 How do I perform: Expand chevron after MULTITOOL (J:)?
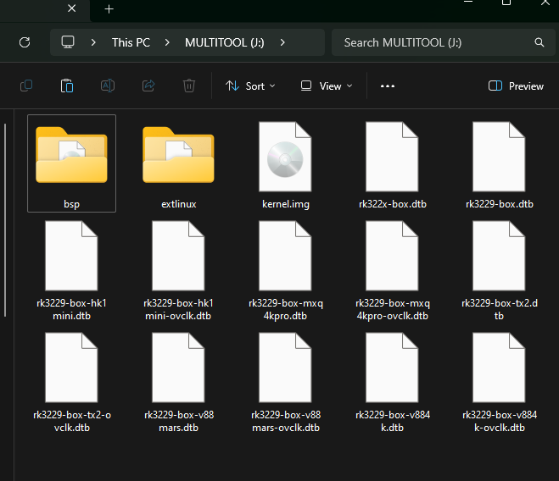(282, 42)
